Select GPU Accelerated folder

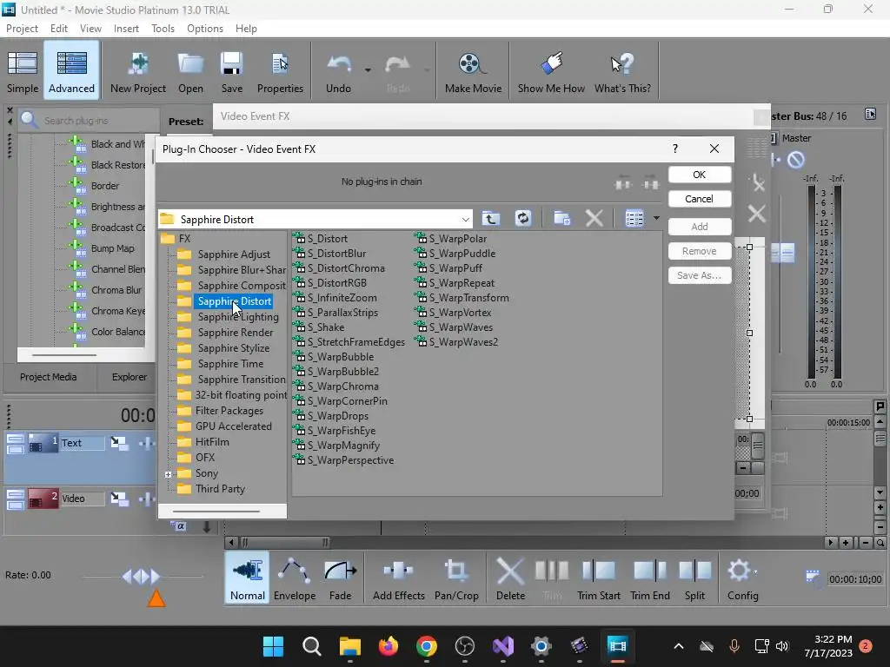coord(233,426)
